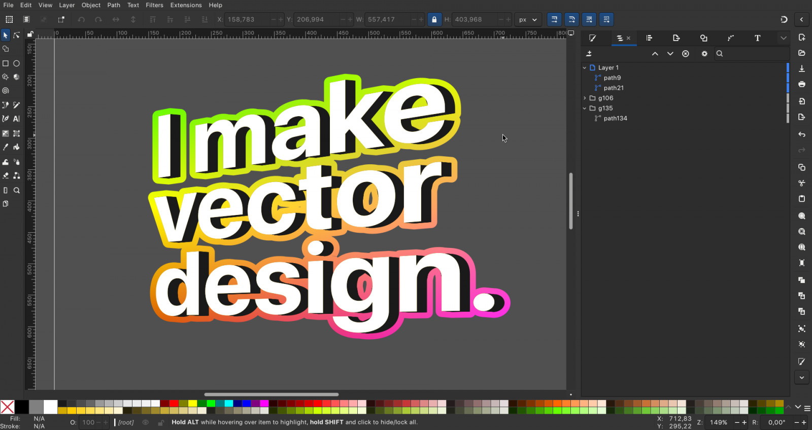Toggle the ruler guides lock icon

pos(30,34)
